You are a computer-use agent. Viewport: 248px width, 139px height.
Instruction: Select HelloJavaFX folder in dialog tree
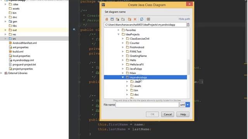137,64
